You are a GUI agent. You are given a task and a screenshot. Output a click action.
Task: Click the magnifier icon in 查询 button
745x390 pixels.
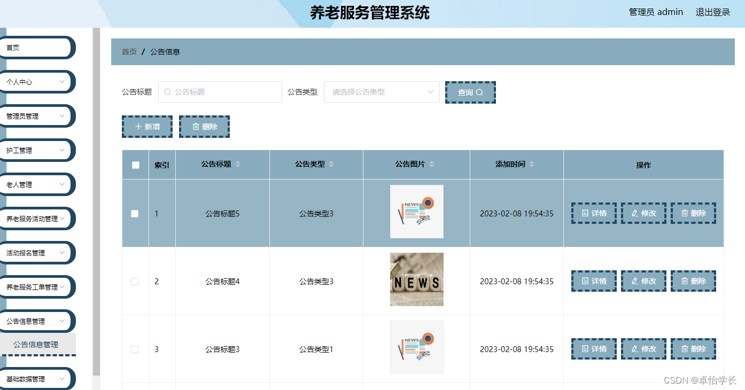(x=479, y=92)
